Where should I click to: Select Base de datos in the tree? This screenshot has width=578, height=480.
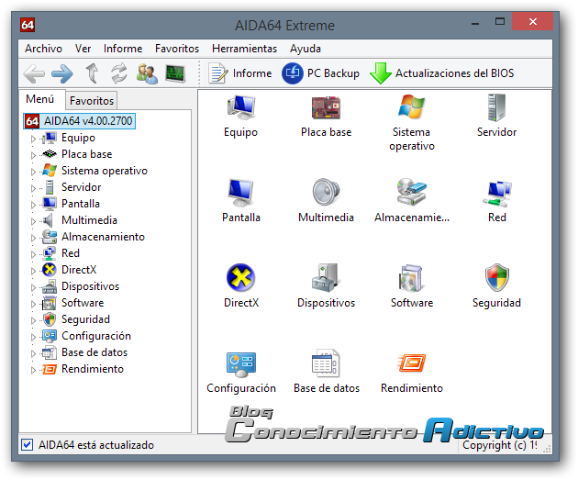coord(94,352)
